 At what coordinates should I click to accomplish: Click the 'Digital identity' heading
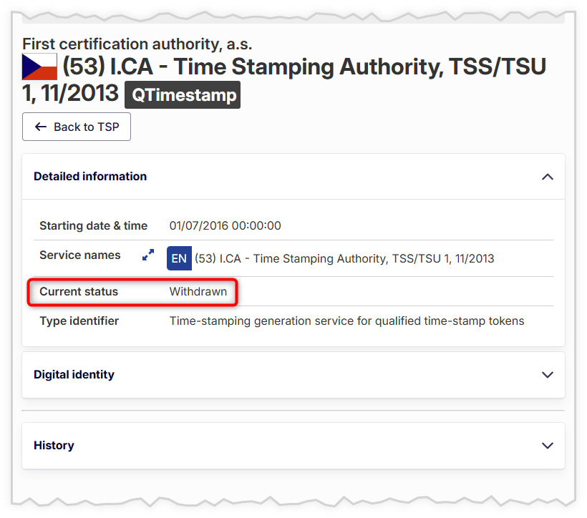(x=74, y=375)
